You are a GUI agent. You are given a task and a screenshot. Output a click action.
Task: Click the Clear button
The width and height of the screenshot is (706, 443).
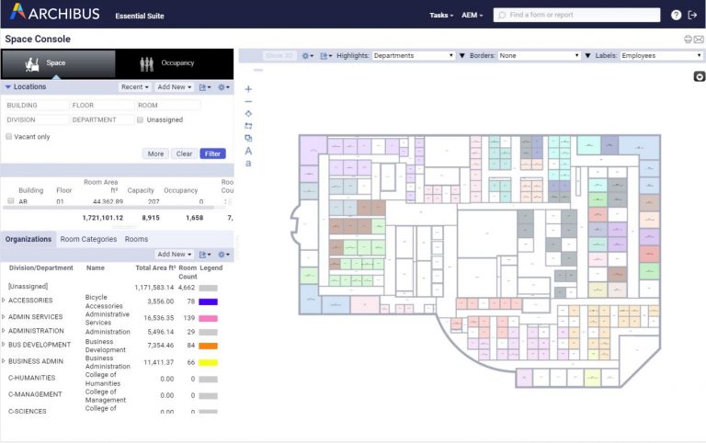(184, 153)
